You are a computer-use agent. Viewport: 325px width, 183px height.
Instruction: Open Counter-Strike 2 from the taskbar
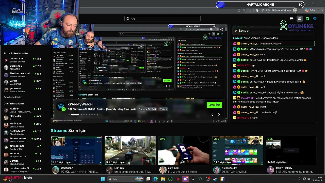point(222,179)
